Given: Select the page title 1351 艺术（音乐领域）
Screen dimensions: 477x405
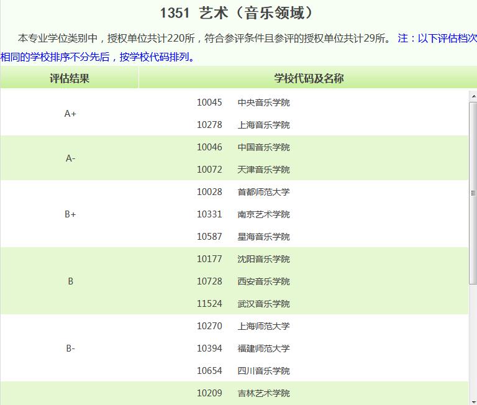Looking at the screenshot, I should pyautogui.click(x=237, y=13).
